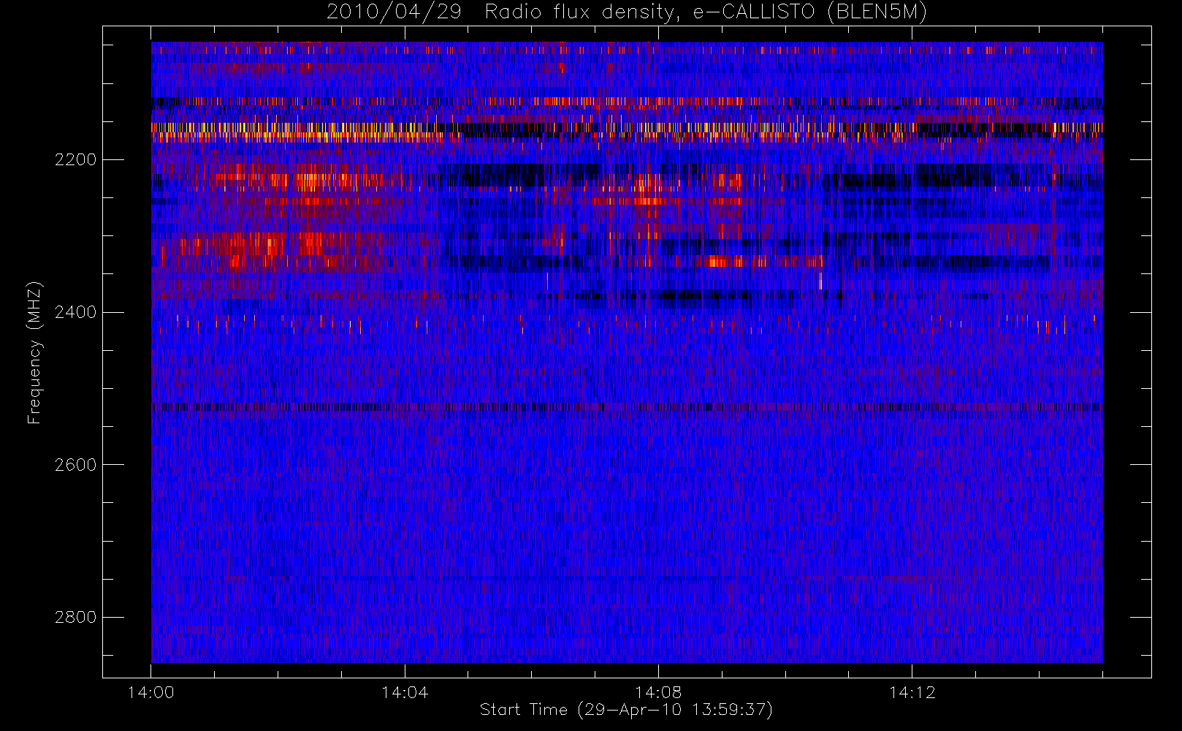
Task: Click the 2200 frequency tick label
Action: point(75,159)
